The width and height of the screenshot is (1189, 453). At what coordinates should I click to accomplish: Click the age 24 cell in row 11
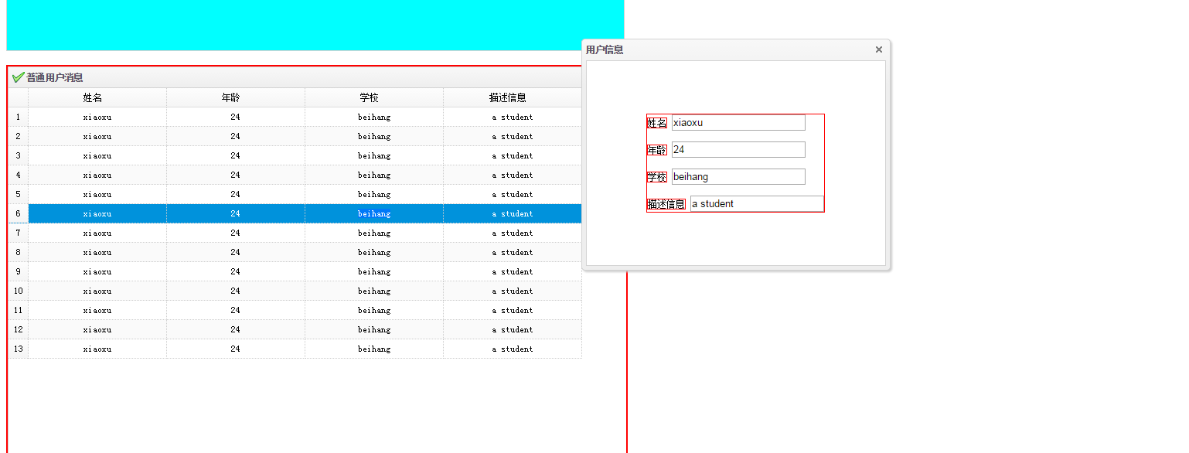tap(236, 310)
